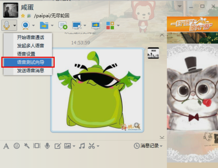
Task: Click the send picture icon
Action: pyautogui.click(x=68, y=146)
